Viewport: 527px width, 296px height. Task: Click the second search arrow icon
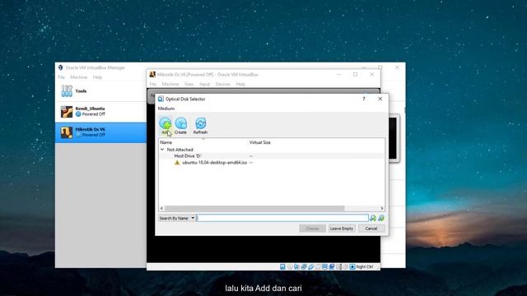pyautogui.click(x=381, y=218)
